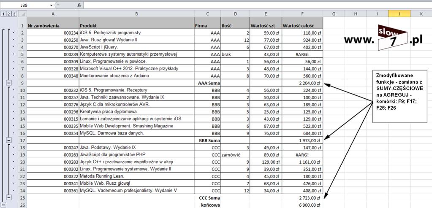This screenshot has height=208, width=432.
Task: Click the Select All corner button
Action: coord(22,14)
